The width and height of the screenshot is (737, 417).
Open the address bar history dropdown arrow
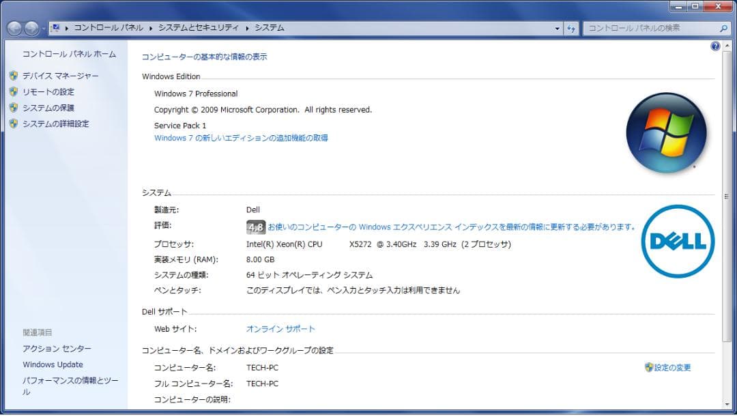tap(557, 28)
